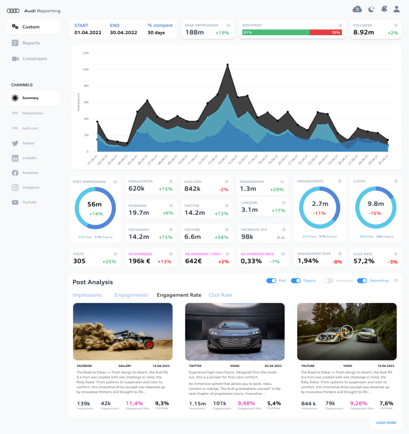Switch to Impressions tab in Post Analysis

point(87,295)
